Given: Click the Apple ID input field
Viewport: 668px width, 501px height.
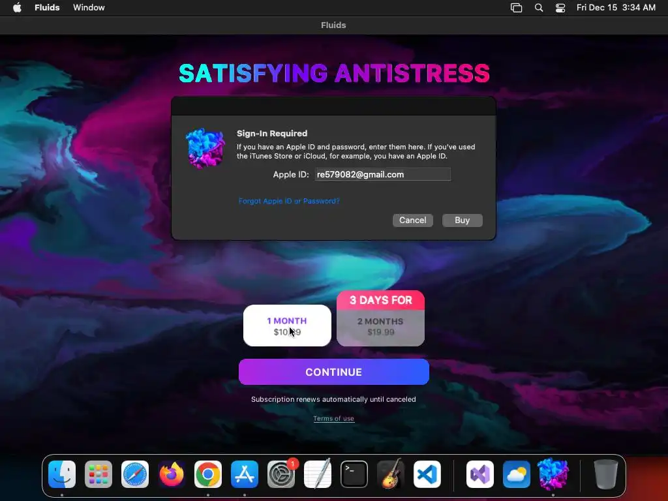Looking at the screenshot, I should tap(382, 174).
